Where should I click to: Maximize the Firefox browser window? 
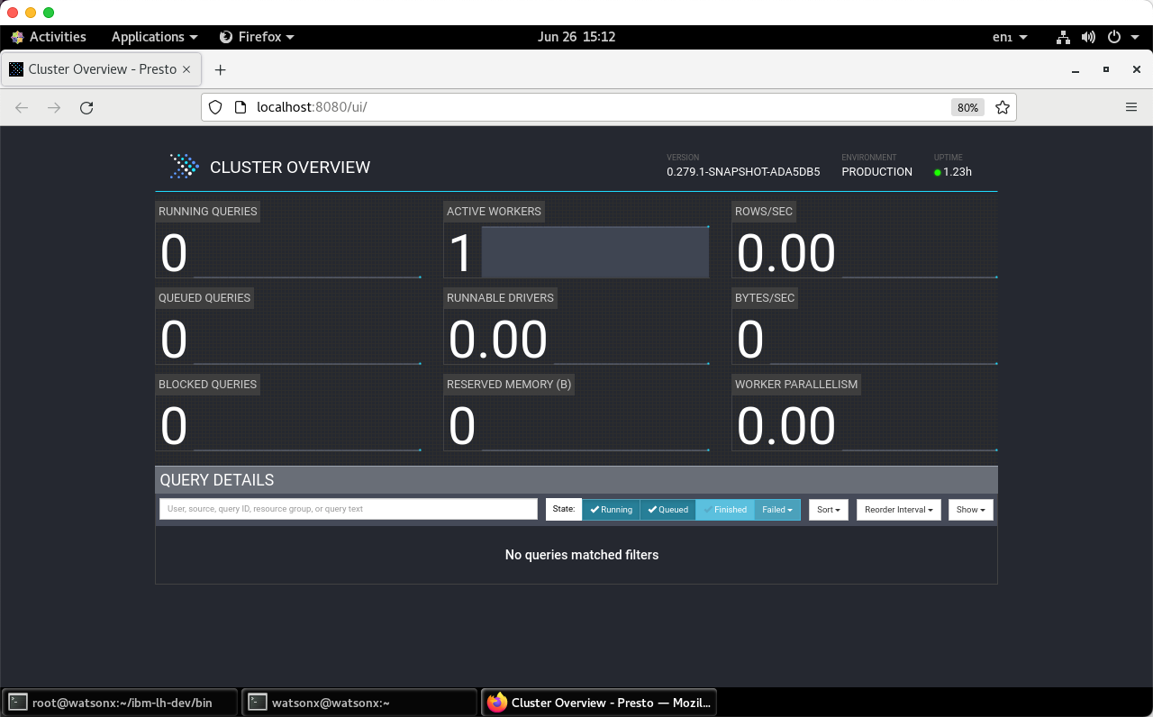point(1106,69)
